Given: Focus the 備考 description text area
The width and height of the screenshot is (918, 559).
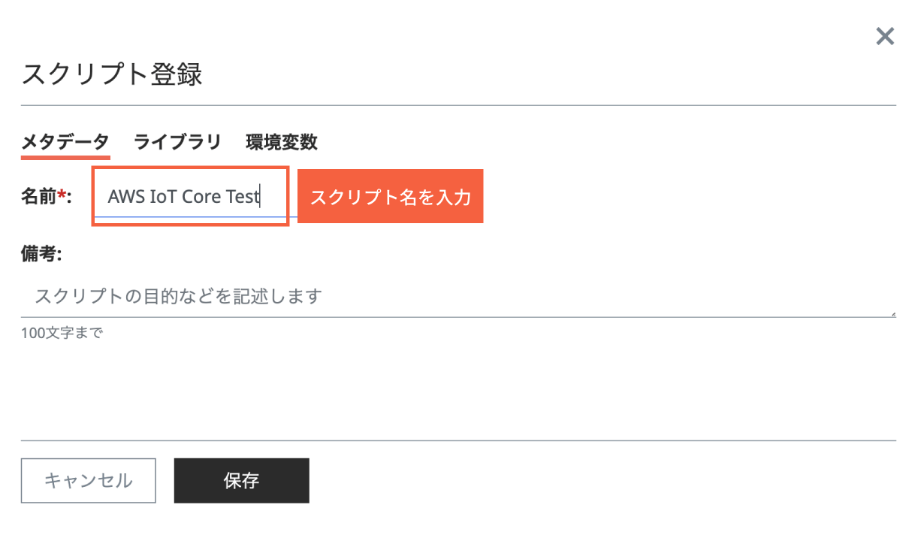Looking at the screenshot, I should pos(300,296).
